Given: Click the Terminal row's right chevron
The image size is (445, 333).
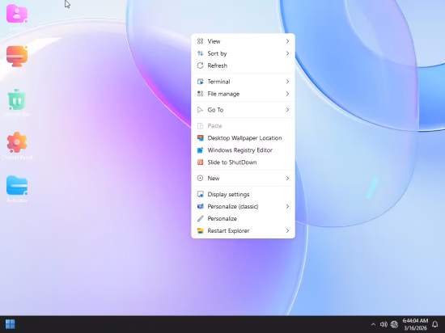Looking at the screenshot, I should click(287, 82).
